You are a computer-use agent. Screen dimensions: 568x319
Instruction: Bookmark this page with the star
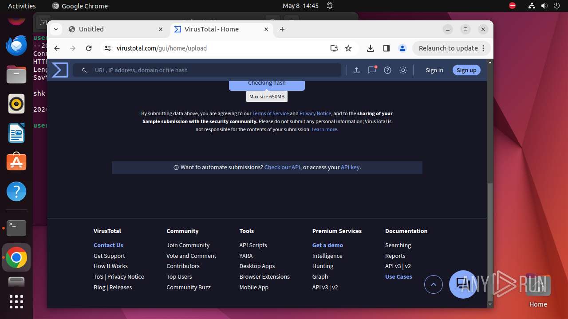(x=348, y=48)
